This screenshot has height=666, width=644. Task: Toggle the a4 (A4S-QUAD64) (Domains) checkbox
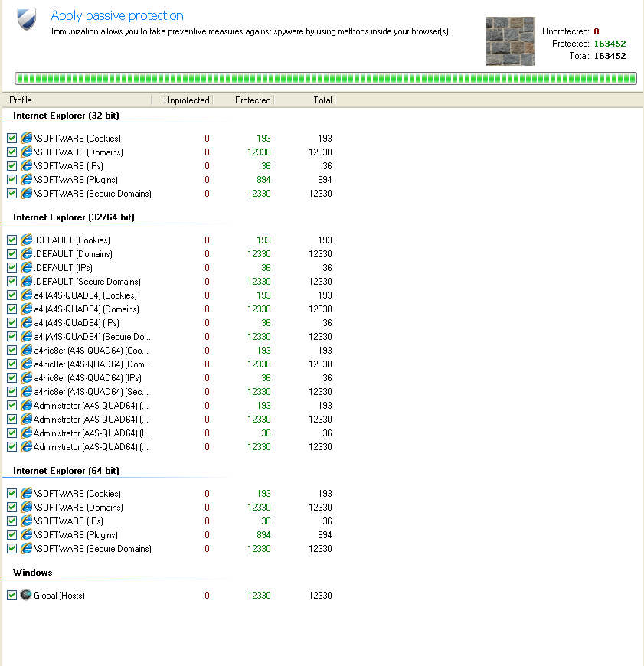[x=12, y=309]
